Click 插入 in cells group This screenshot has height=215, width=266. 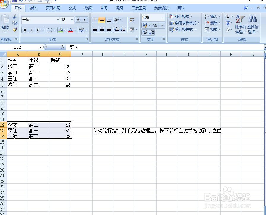click(x=212, y=16)
